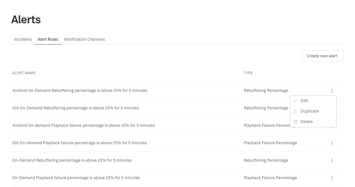The height and width of the screenshot is (187, 355).
Task: Open the iOS On-demand Playback failure alert rule
Action: coord(80,143)
